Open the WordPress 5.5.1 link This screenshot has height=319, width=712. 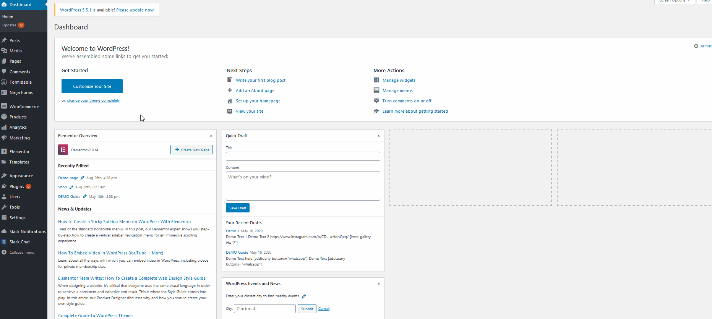pyautogui.click(x=76, y=10)
